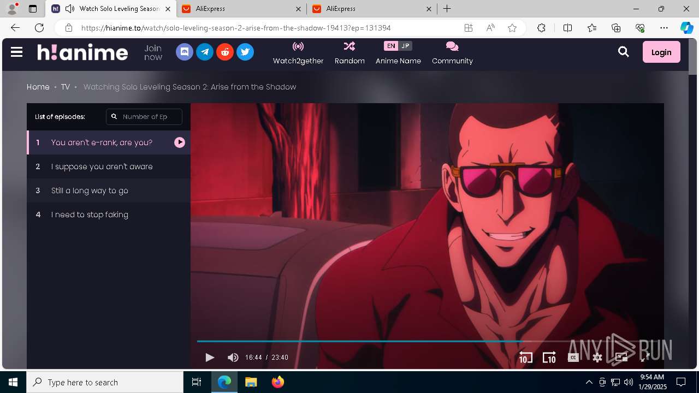Go back to the previous page
This screenshot has height=393, width=699.
coord(15,28)
